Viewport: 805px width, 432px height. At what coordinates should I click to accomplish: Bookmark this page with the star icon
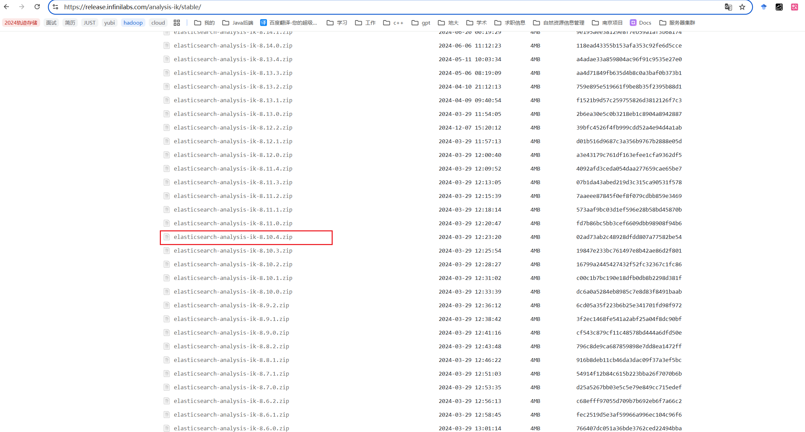coord(742,7)
